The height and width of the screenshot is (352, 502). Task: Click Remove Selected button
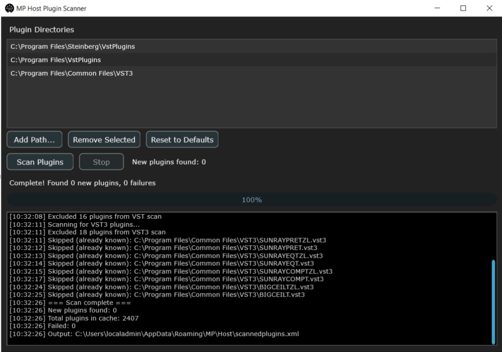pyautogui.click(x=104, y=140)
